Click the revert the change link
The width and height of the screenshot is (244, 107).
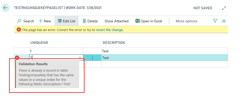pos(110,30)
